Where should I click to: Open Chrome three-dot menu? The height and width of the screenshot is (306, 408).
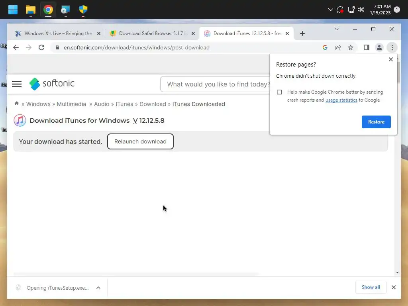click(392, 47)
